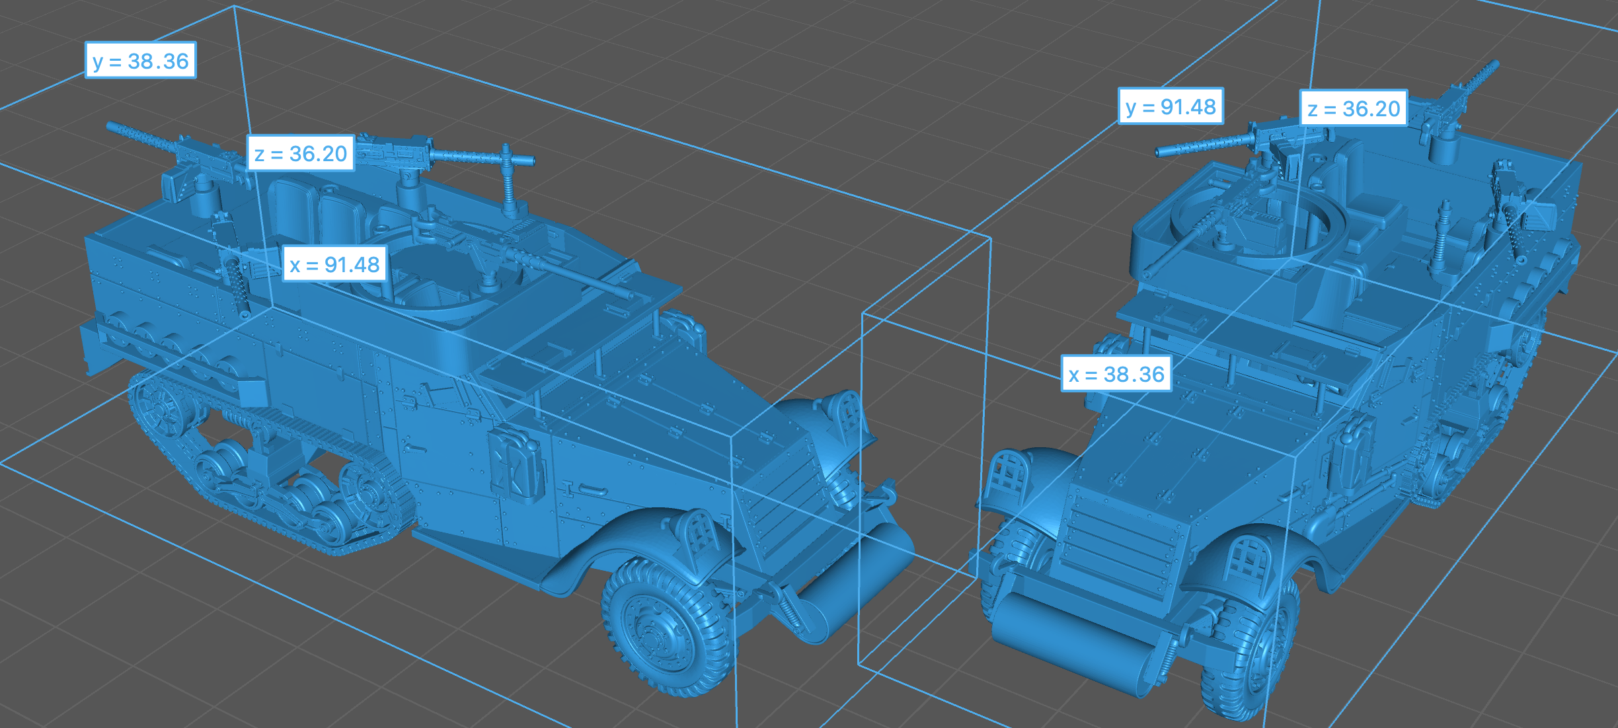The height and width of the screenshot is (728, 1618).
Task: Click the right model's y = 91.48 label
Action: click(x=1171, y=106)
